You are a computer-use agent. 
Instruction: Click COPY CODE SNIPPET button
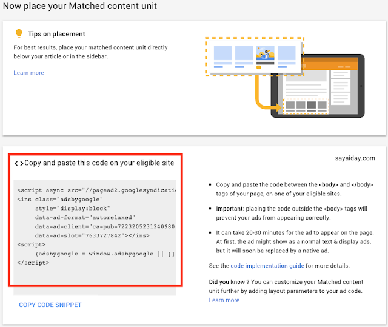(50, 305)
